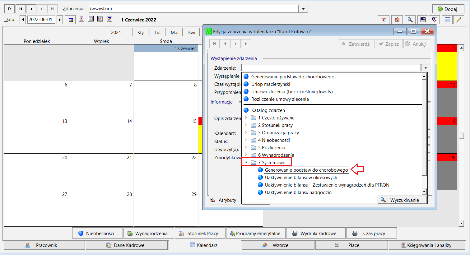Screen dimensions: 470x255
Task: Toggle the Zdarzenie dropdown arrow in dialog
Action: coord(426,68)
